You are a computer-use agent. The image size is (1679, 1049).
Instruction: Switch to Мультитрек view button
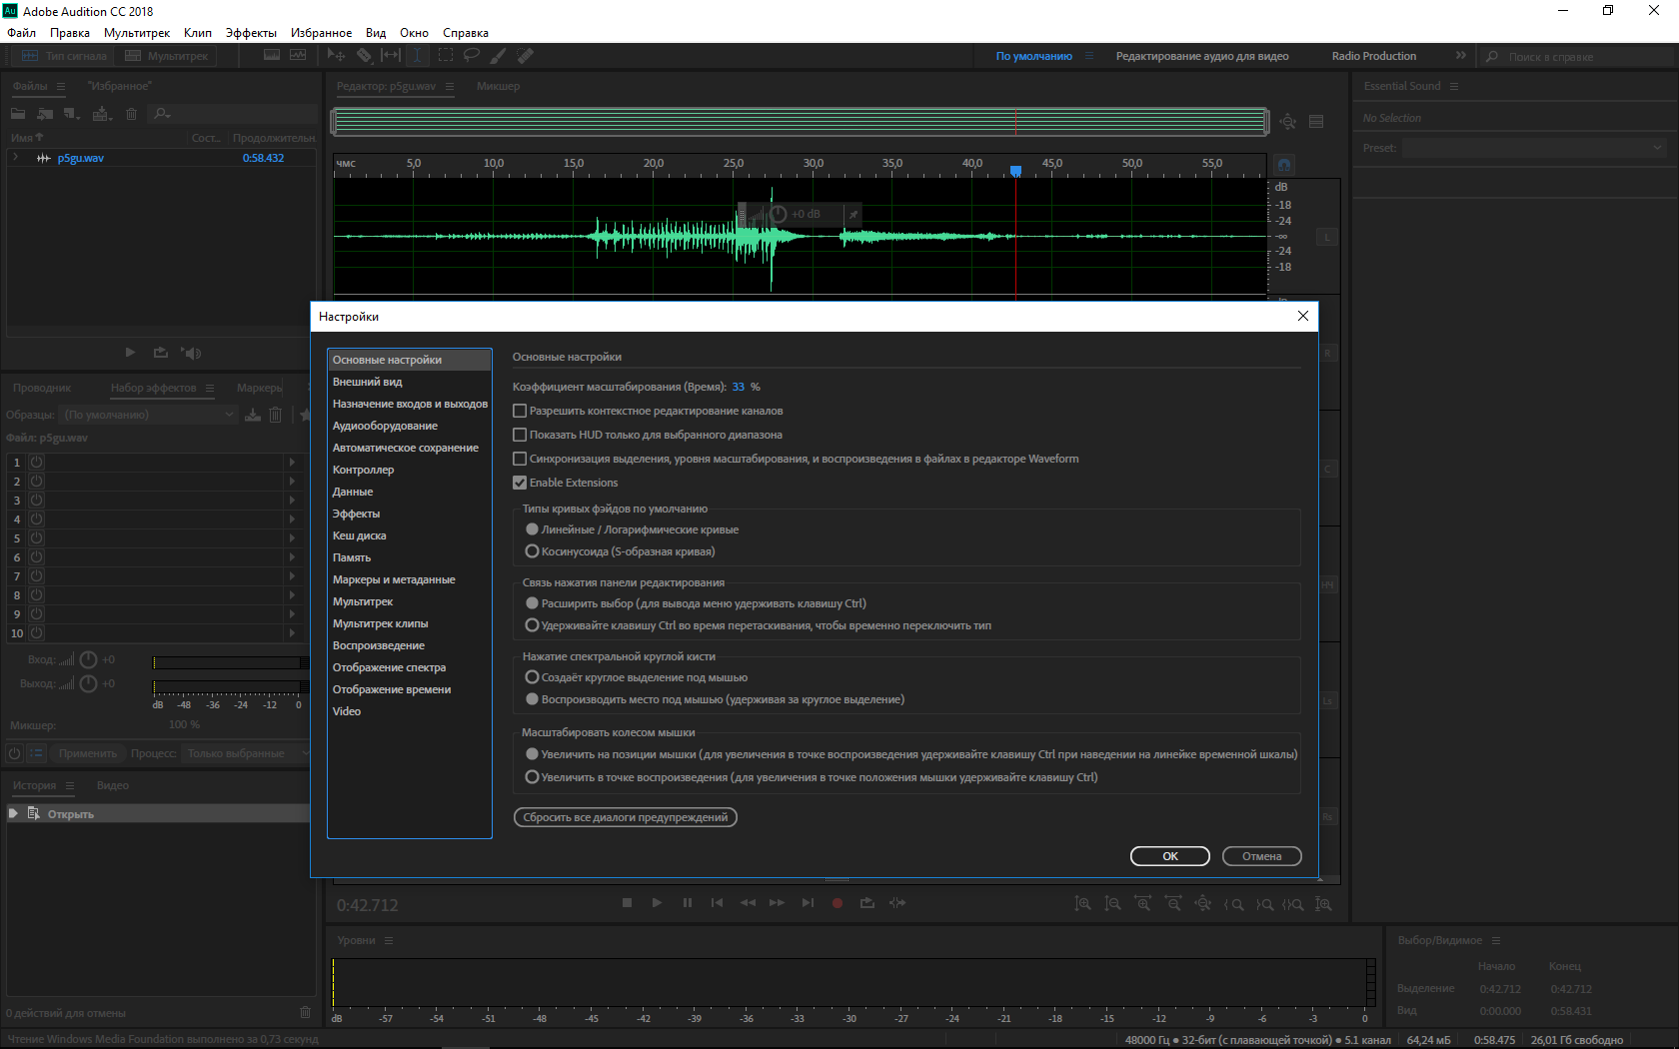pos(166,56)
